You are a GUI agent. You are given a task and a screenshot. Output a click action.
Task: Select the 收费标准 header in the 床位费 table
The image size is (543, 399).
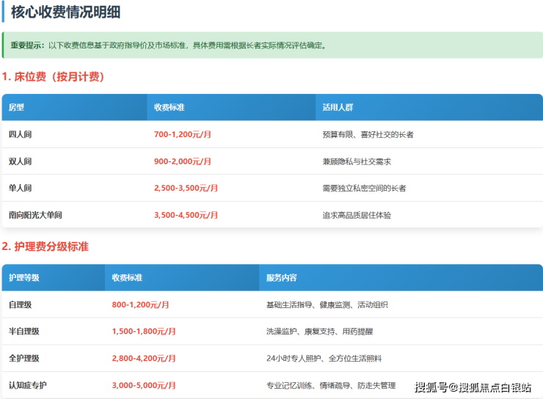pyautogui.click(x=169, y=107)
